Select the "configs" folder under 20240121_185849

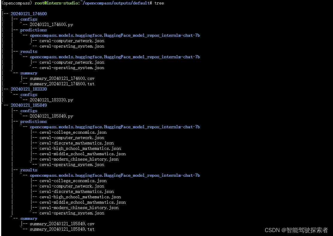29,111
